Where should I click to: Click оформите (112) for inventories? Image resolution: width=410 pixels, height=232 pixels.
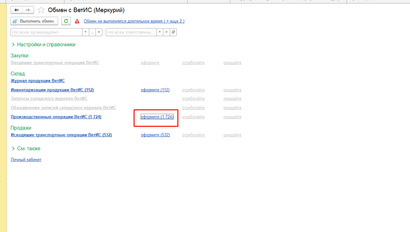(155, 90)
